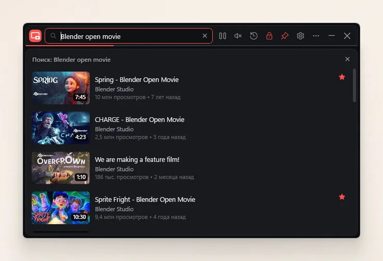Screen dimensions: 383x261
Task: Click the 9,4 млн просмотров text
Action: coord(121,217)
